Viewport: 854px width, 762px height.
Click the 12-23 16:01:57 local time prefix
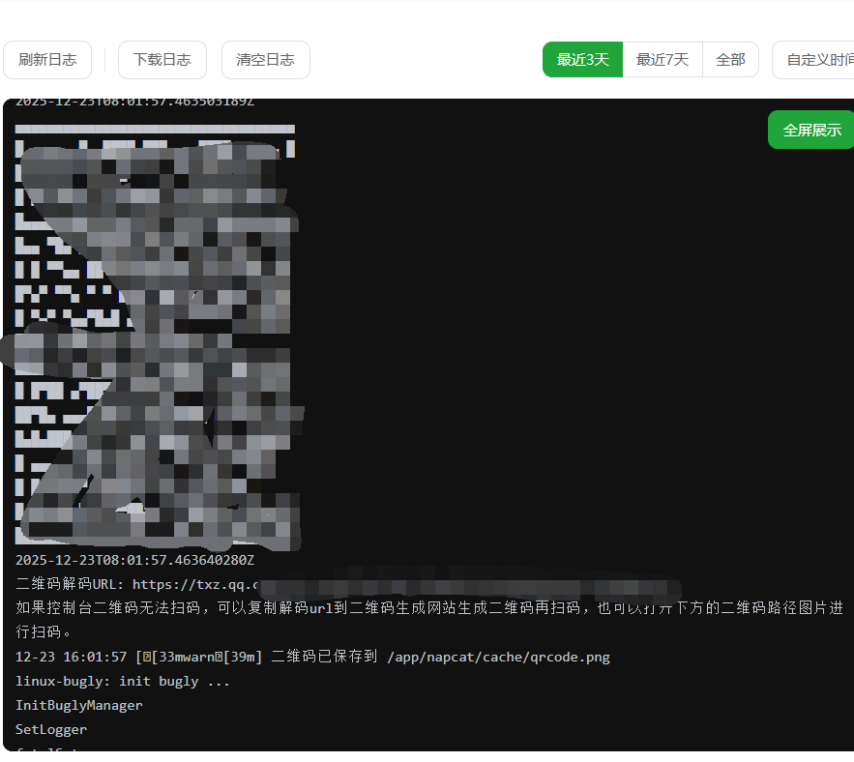[x=71, y=658]
